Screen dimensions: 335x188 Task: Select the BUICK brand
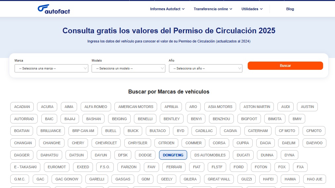(133, 131)
